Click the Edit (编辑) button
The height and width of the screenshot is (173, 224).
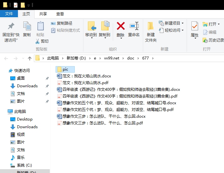[x=210, y=32]
